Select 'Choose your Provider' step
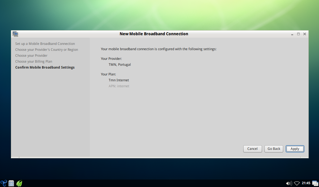This screenshot has width=319, height=187. pos(31,55)
